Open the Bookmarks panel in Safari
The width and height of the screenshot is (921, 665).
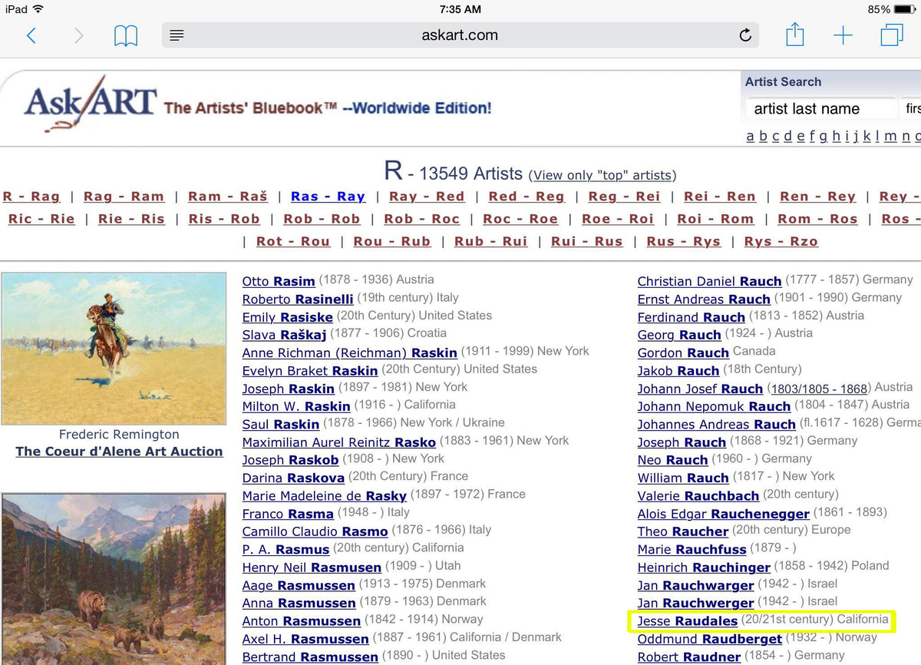click(x=125, y=35)
